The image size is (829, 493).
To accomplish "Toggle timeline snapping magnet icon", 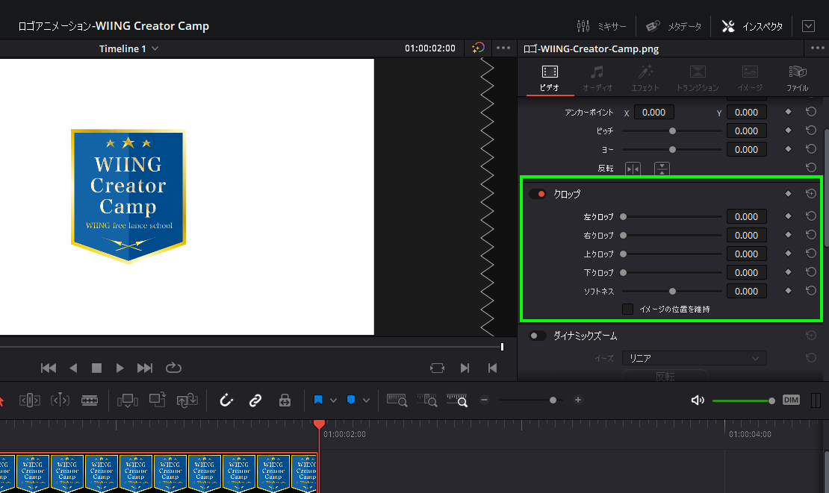I will click(x=226, y=401).
